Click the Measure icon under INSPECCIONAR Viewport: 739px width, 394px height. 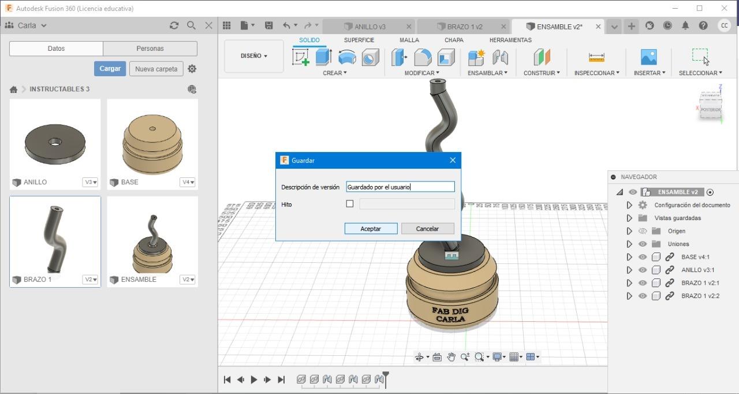coord(596,57)
